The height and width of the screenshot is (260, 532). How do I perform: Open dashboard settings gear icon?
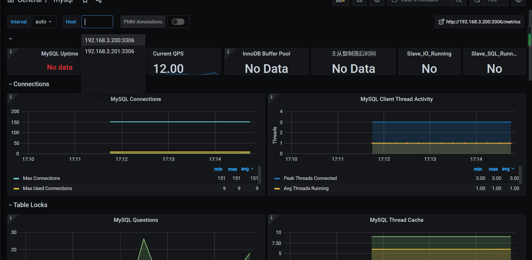(377, 1)
